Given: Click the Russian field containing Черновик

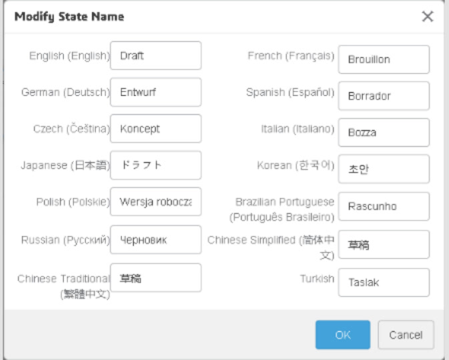Looking at the screenshot, I should 155,239.
